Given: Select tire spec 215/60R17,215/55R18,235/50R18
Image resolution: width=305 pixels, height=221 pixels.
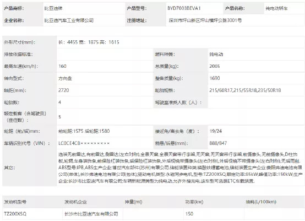Looking at the screenshot, I should 245,90.
